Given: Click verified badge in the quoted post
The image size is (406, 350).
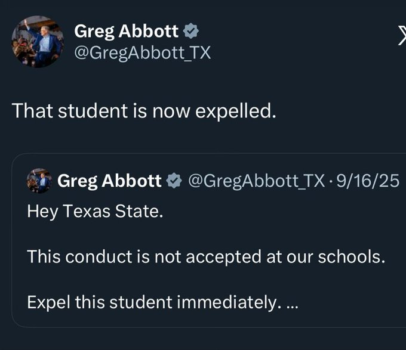Looking at the screenshot, I should [x=174, y=181].
